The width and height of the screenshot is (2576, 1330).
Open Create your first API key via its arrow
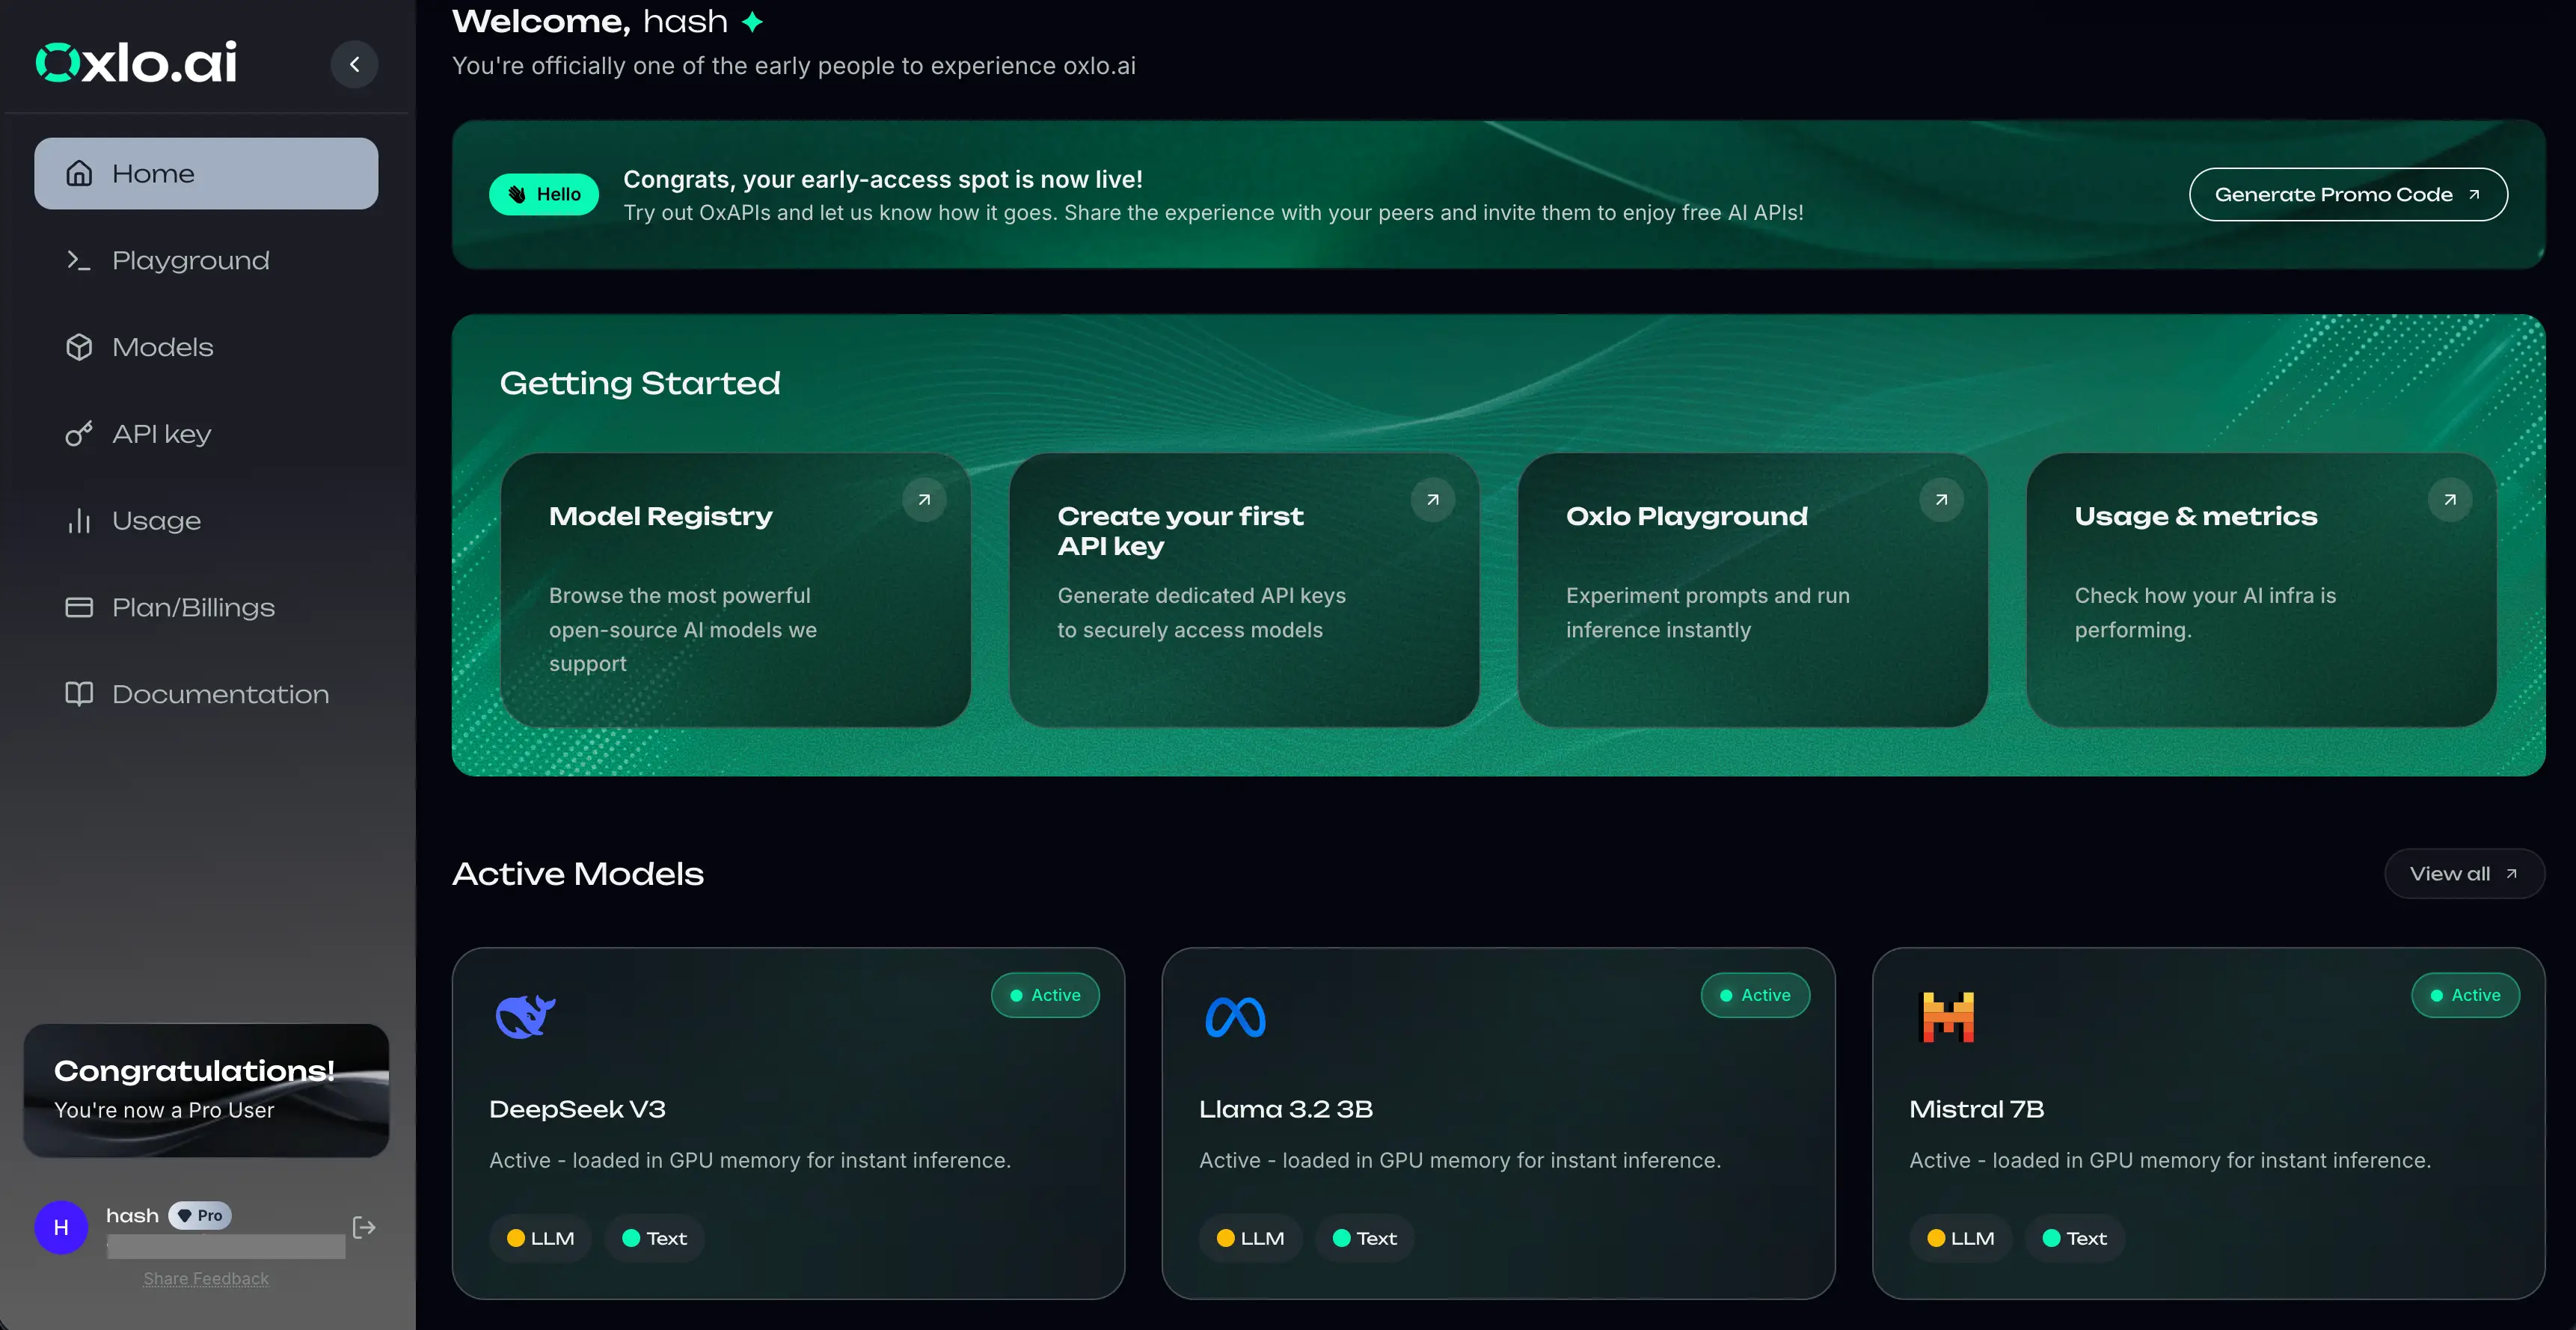pyautogui.click(x=1433, y=500)
